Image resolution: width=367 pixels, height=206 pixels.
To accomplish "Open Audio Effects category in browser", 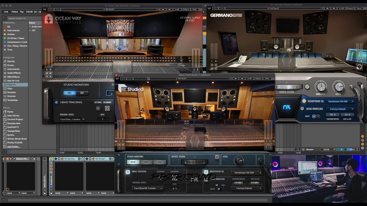I will (x=14, y=73).
